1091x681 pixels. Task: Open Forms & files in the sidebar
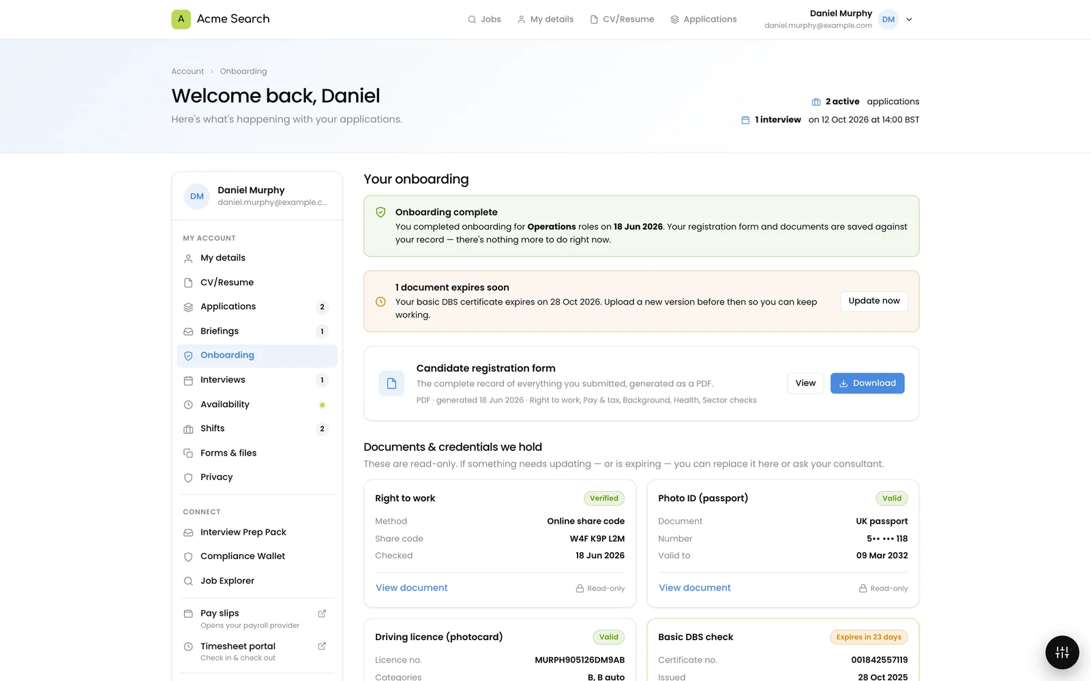[257, 453]
